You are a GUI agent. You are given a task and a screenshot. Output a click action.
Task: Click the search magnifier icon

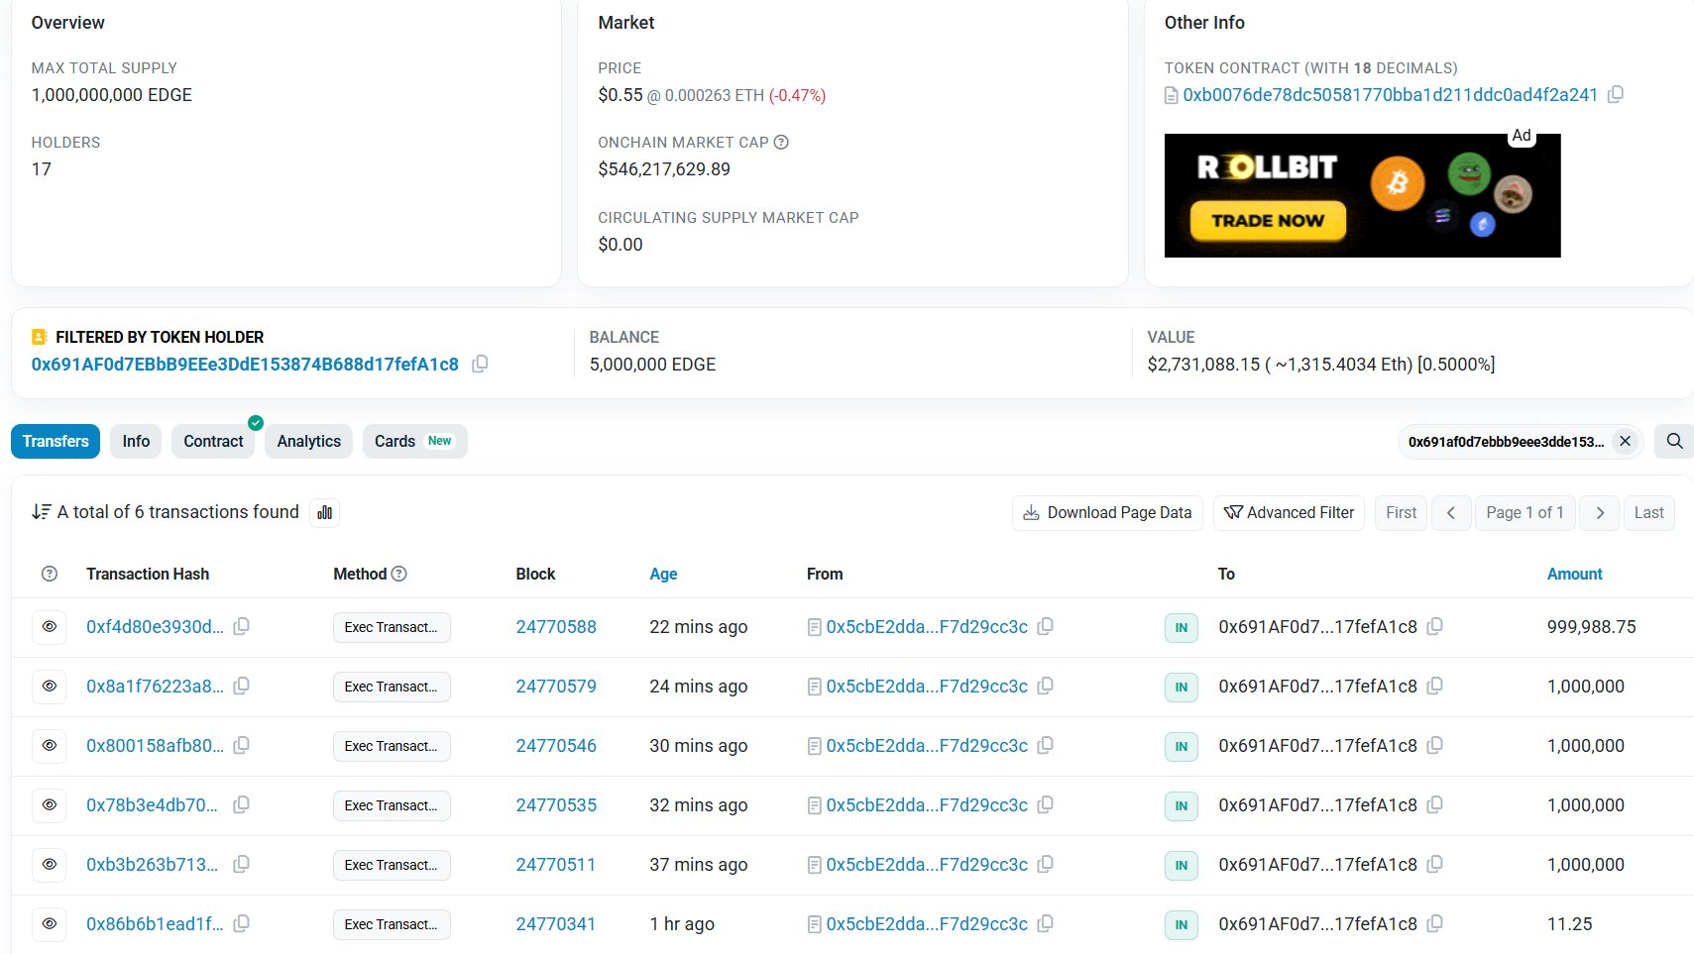pos(1673,441)
